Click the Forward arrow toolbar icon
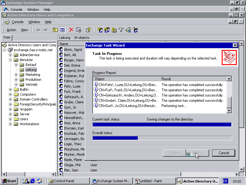This screenshot has height=185, width=246. pyautogui.click(x=46, y=30)
